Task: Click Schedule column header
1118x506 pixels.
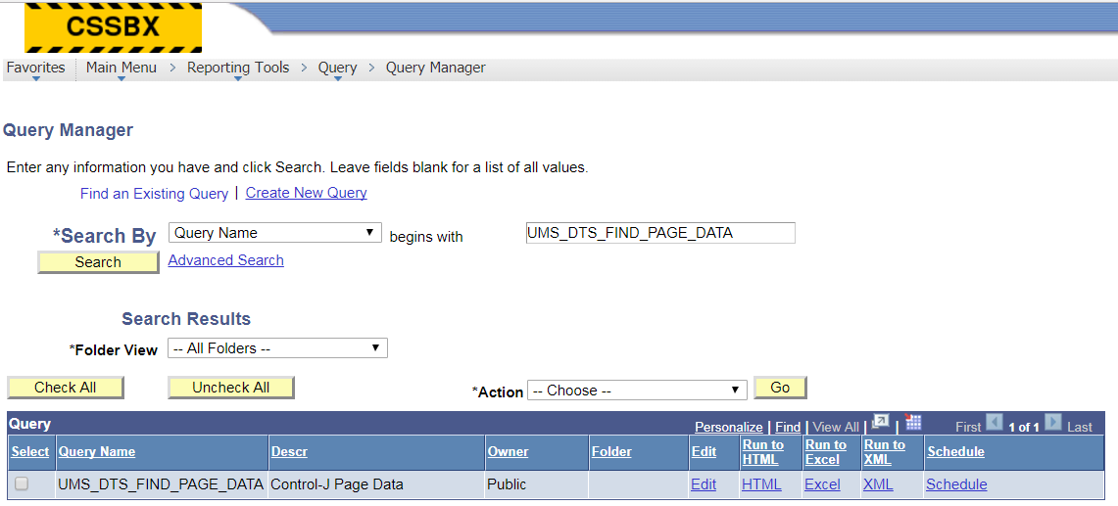Action: 955,452
